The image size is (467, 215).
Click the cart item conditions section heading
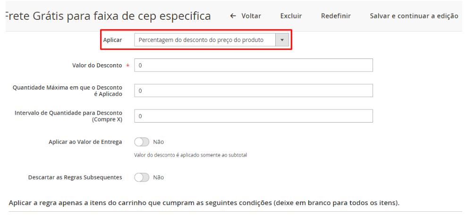tap(204, 203)
